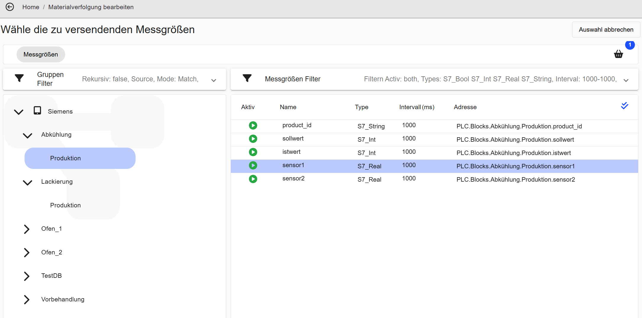Click the S7_String type cell
642x318 pixels.
tap(371, 126)
